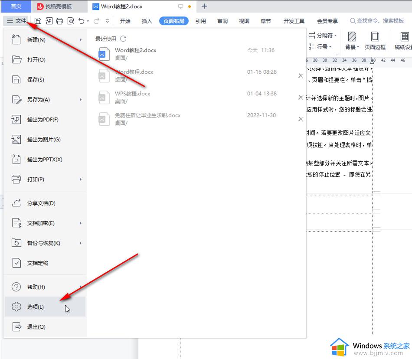Click the command search box
Screen dimensions: 412x359
click(x=377, y=21)
